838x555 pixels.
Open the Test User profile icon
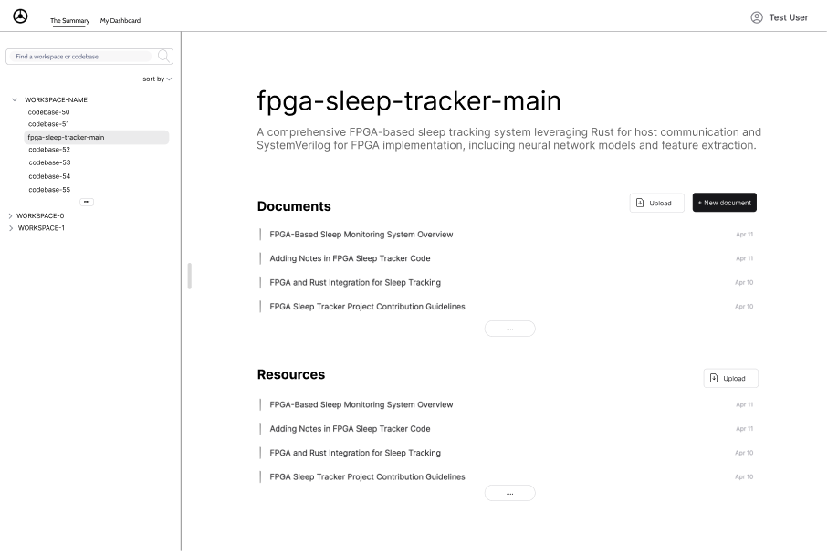coord(756,17)
